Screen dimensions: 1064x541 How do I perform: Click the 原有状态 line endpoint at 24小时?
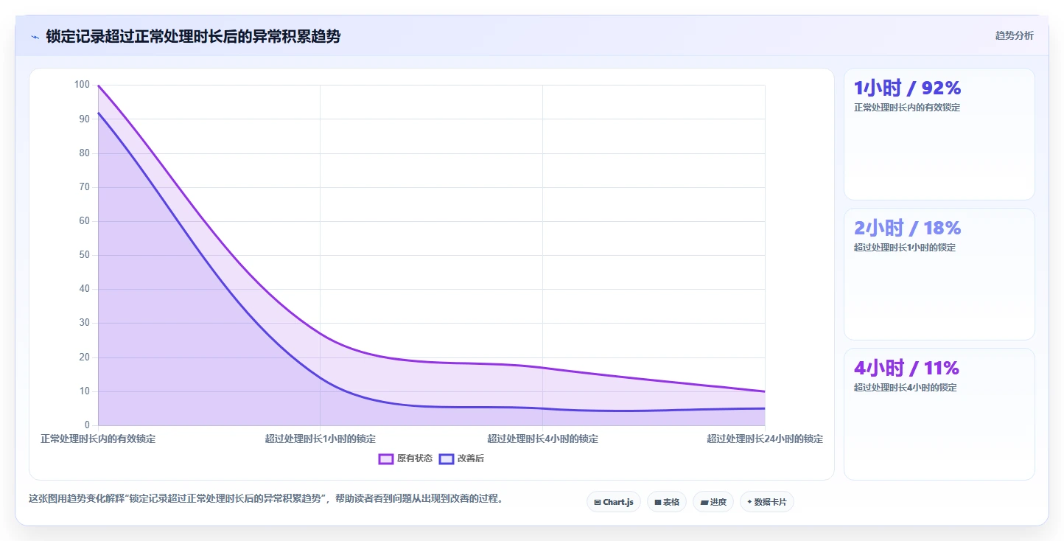click(x=765, y=391)
